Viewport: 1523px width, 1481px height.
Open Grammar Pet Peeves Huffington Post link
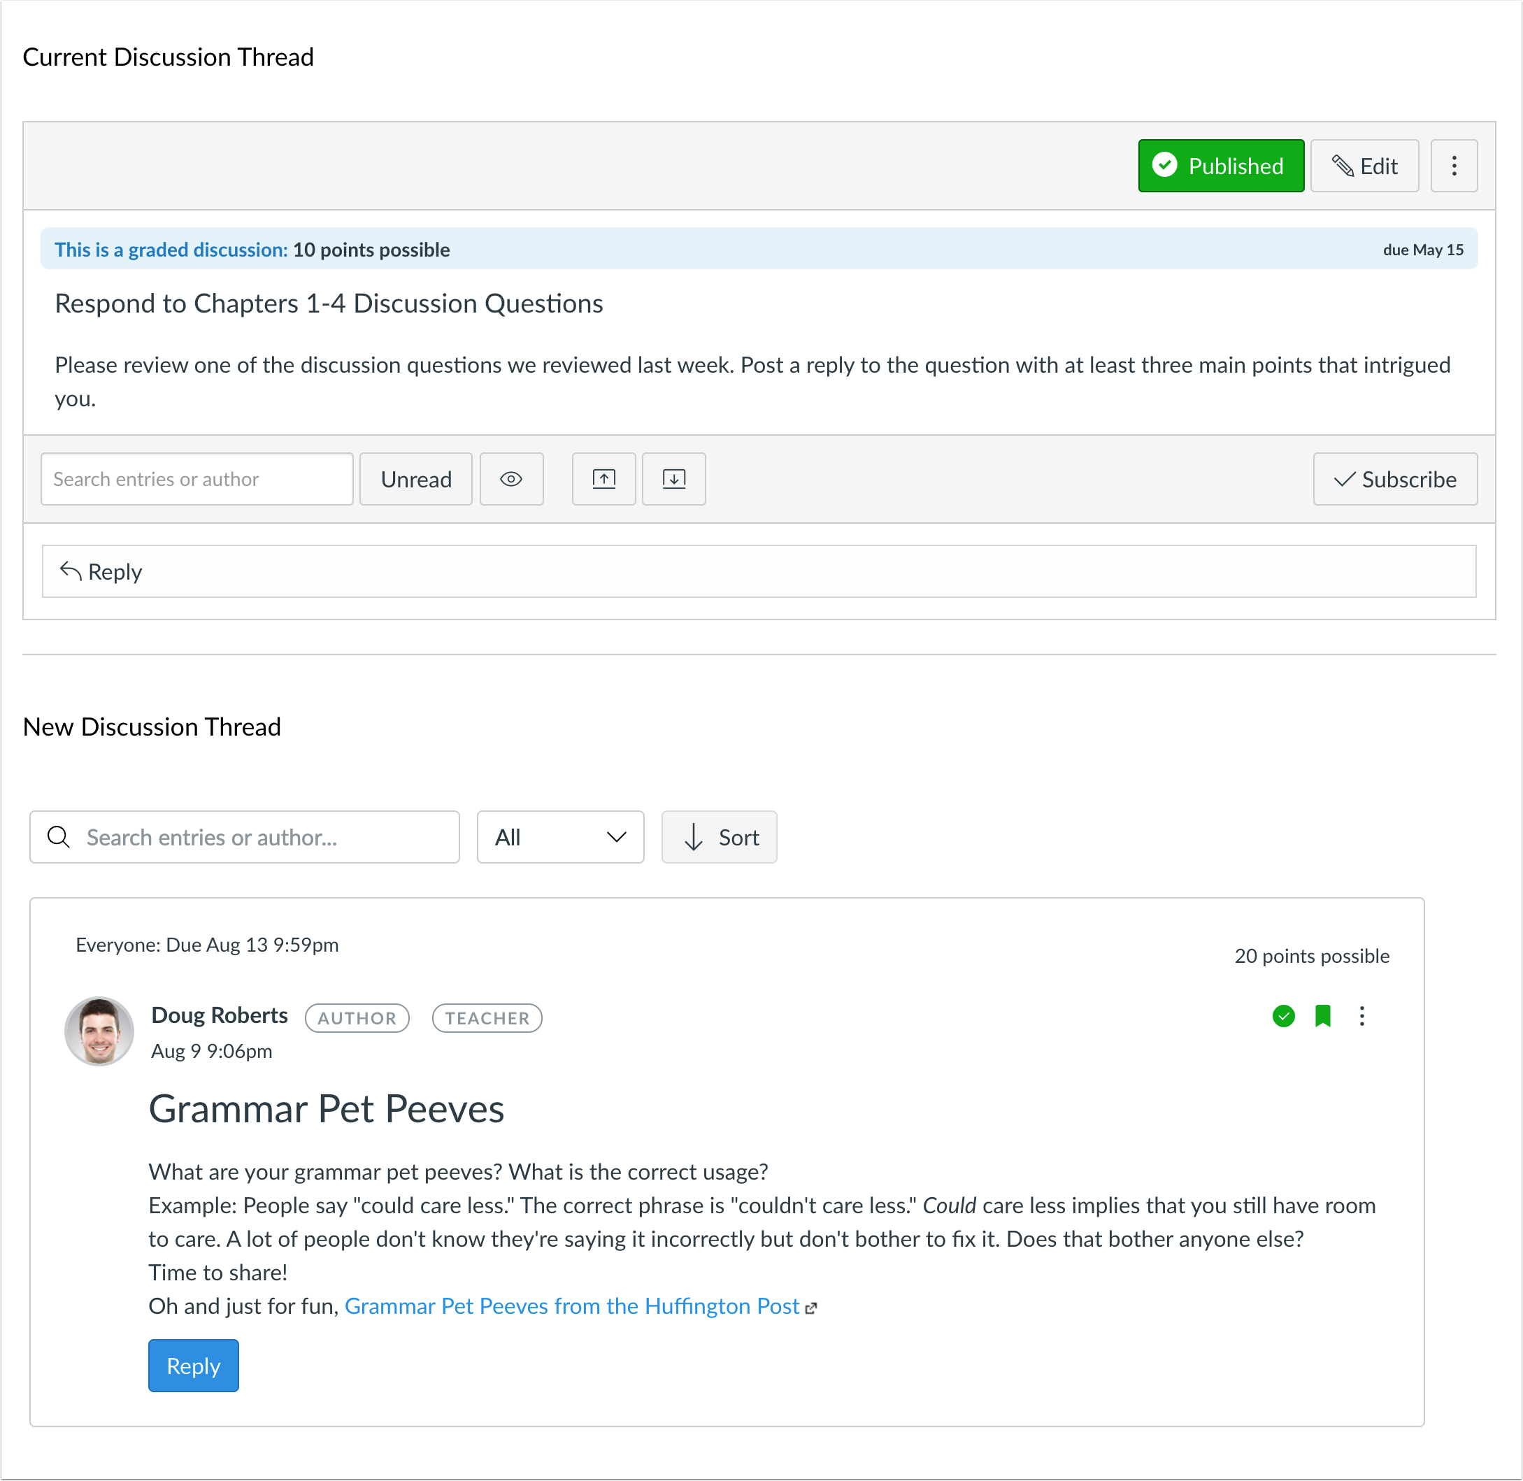pyautogui.click(x=572, y=1306)
